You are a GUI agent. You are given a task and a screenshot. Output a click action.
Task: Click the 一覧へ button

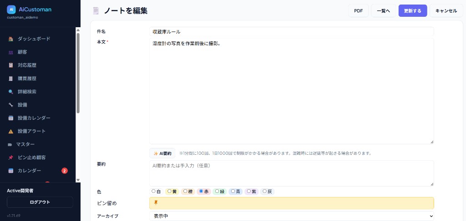383,11
